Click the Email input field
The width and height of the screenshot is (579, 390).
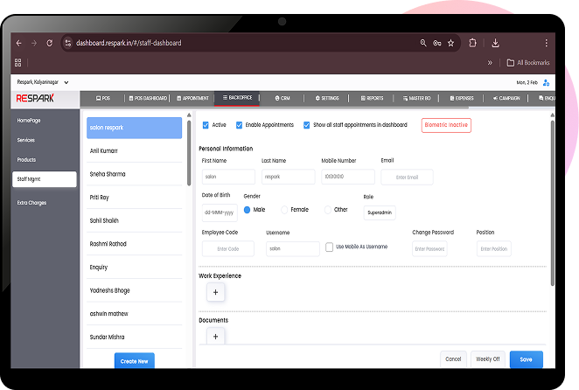tap(407, 178)
